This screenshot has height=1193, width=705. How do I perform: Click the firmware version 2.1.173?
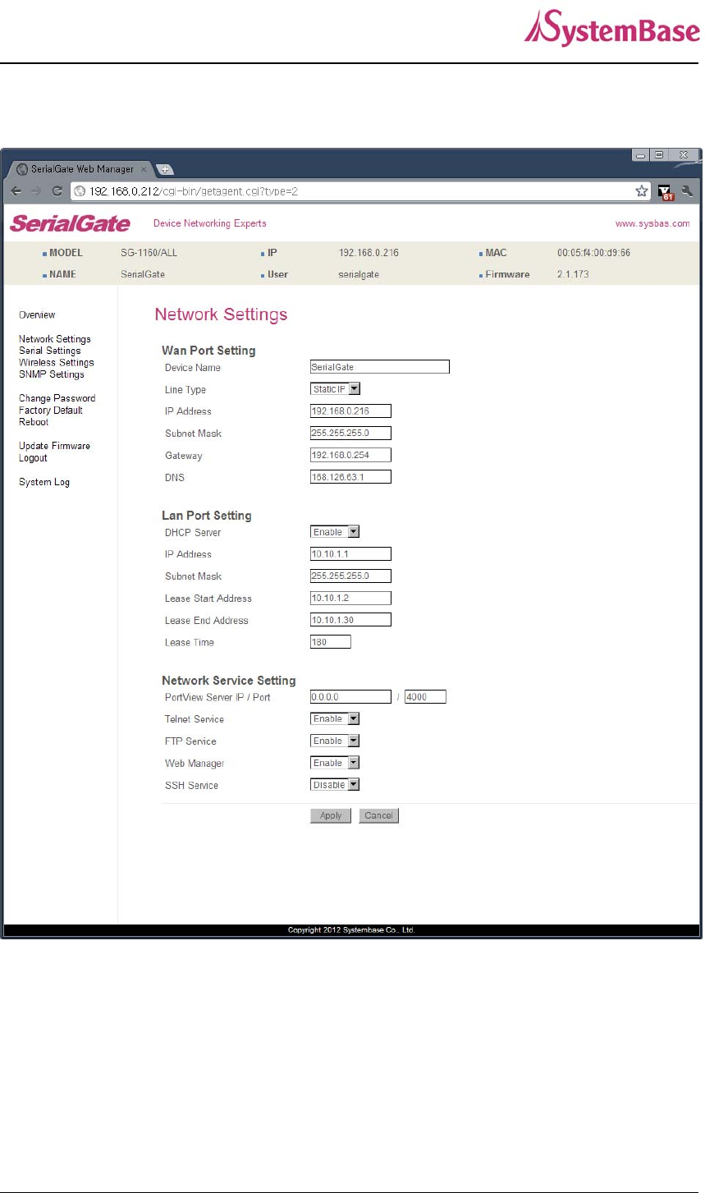click(573, 274)
